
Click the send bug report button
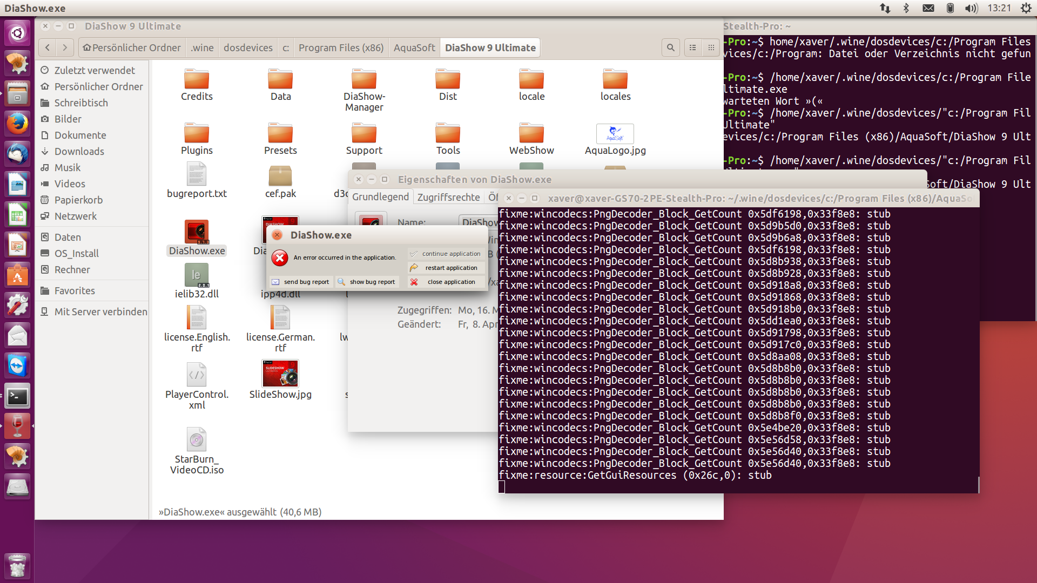click(301, 282)
